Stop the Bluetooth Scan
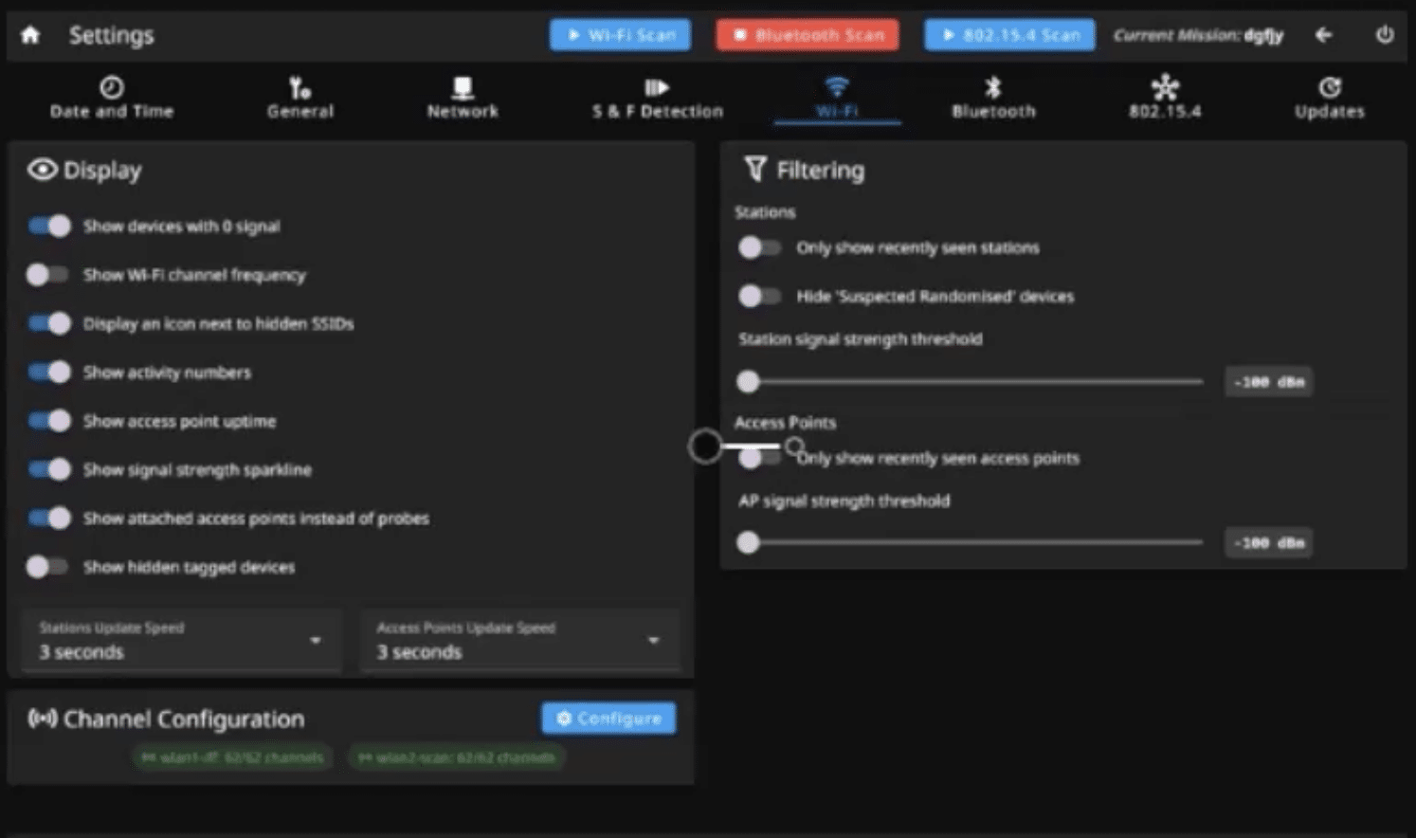This screenshot has width=1416, height=838. [808, 35]
